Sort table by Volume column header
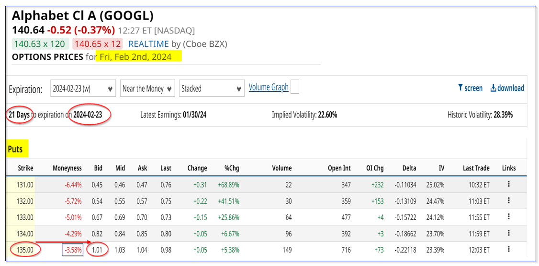Image resolution: width=539 pixels, height=266 pixels. (281, 168)
